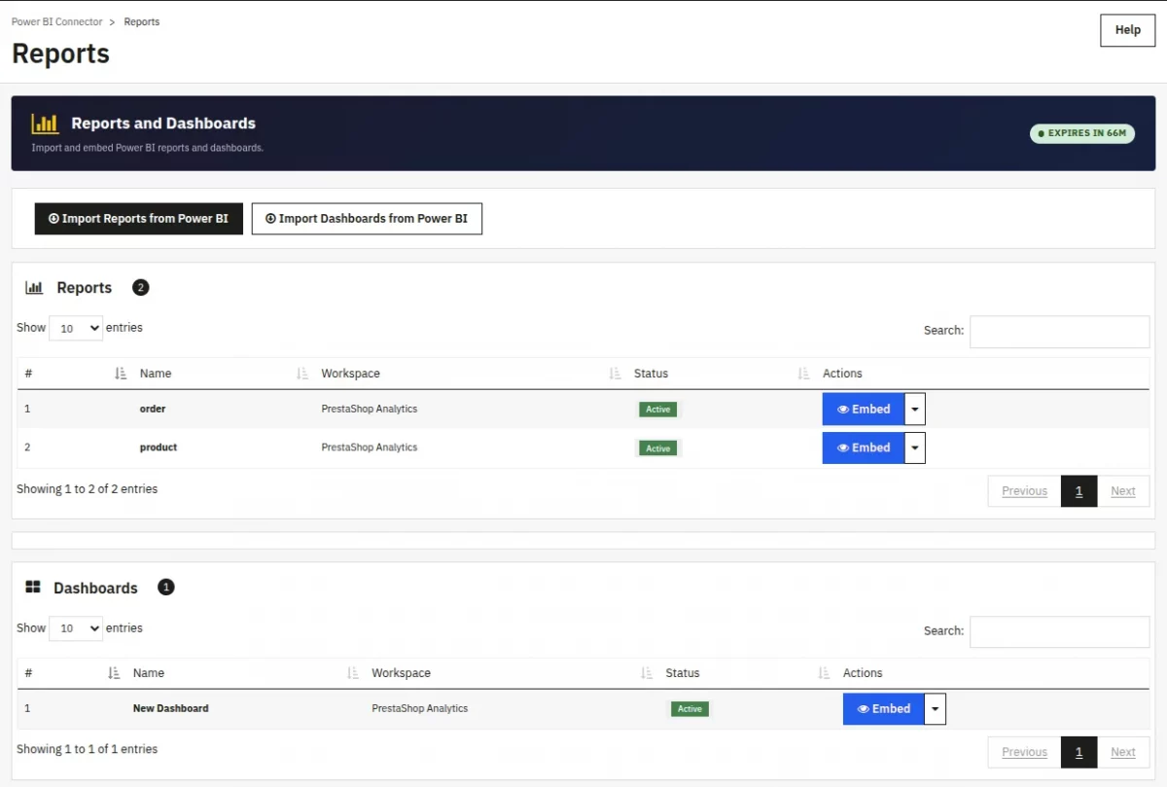The width and height of the screenshot is (1167, 787).
Task: Click Previous in Reports pagination
Action: [1024, 491]
